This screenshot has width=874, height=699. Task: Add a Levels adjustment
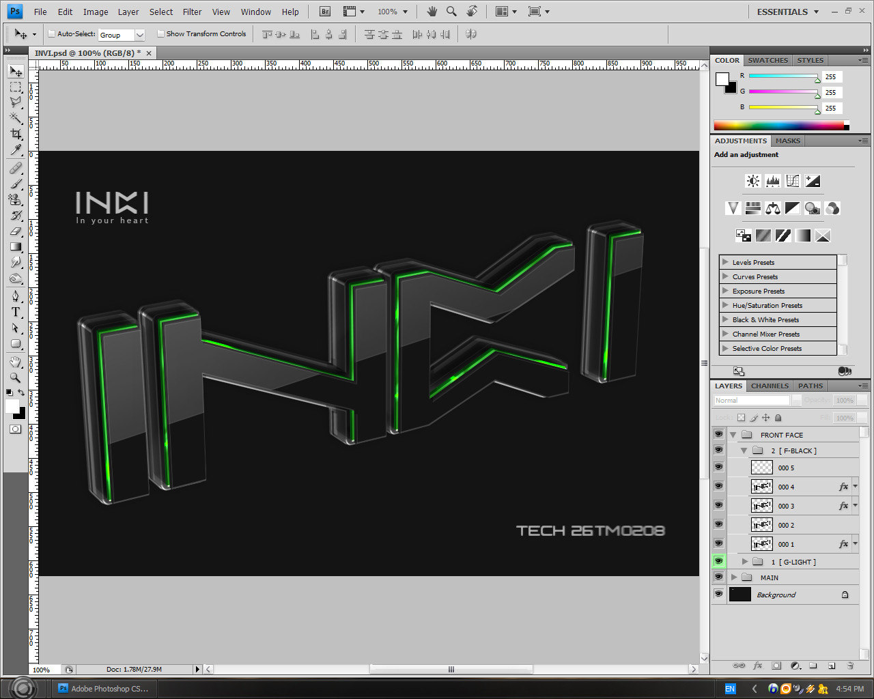pyautogui.click(x=773, y=181)
